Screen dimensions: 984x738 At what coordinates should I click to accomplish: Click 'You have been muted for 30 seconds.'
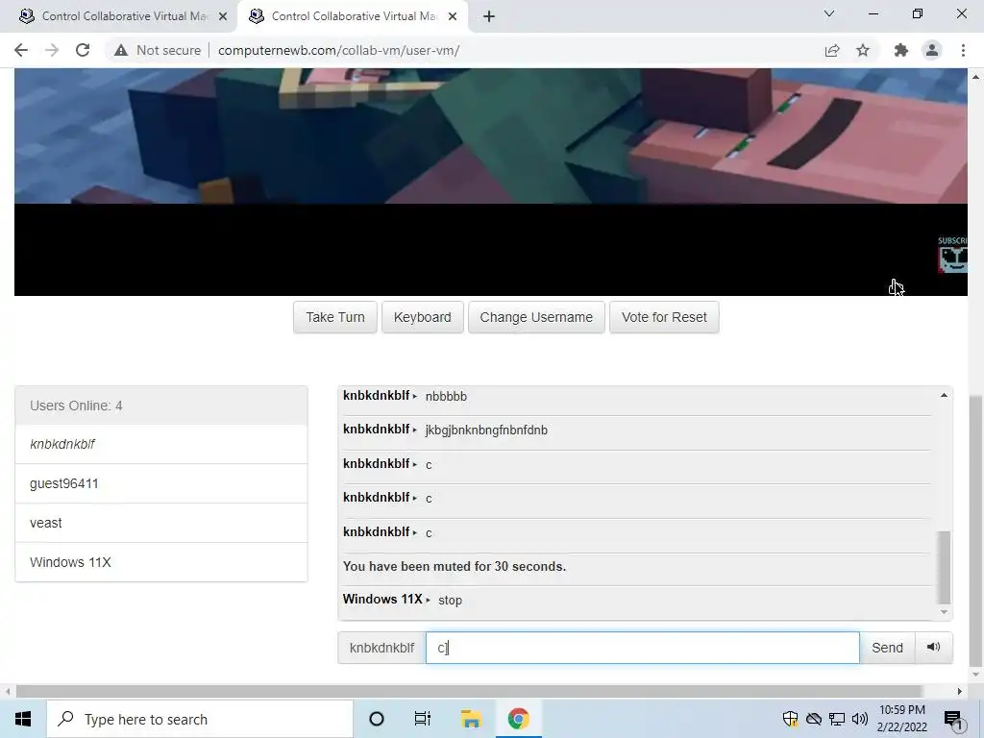[455, 566]
